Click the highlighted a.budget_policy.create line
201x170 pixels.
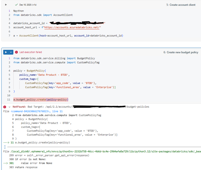pyautogui.click(x=41, y=99)
